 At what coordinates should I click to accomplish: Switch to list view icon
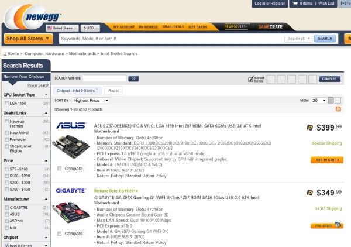pos(331,101)
